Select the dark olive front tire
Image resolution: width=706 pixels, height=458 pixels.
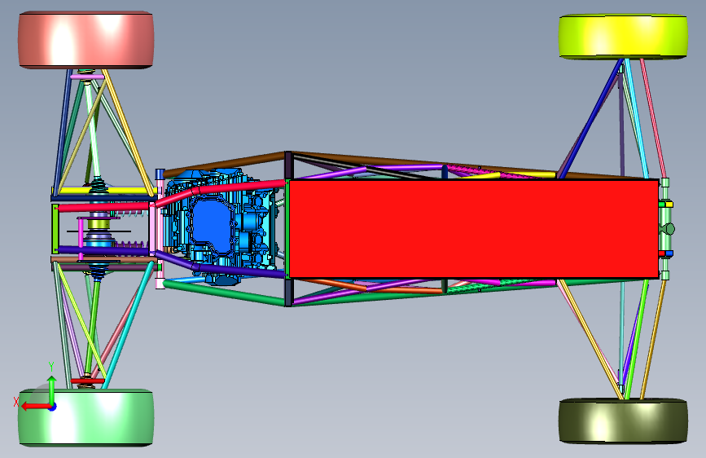(623, 421)
